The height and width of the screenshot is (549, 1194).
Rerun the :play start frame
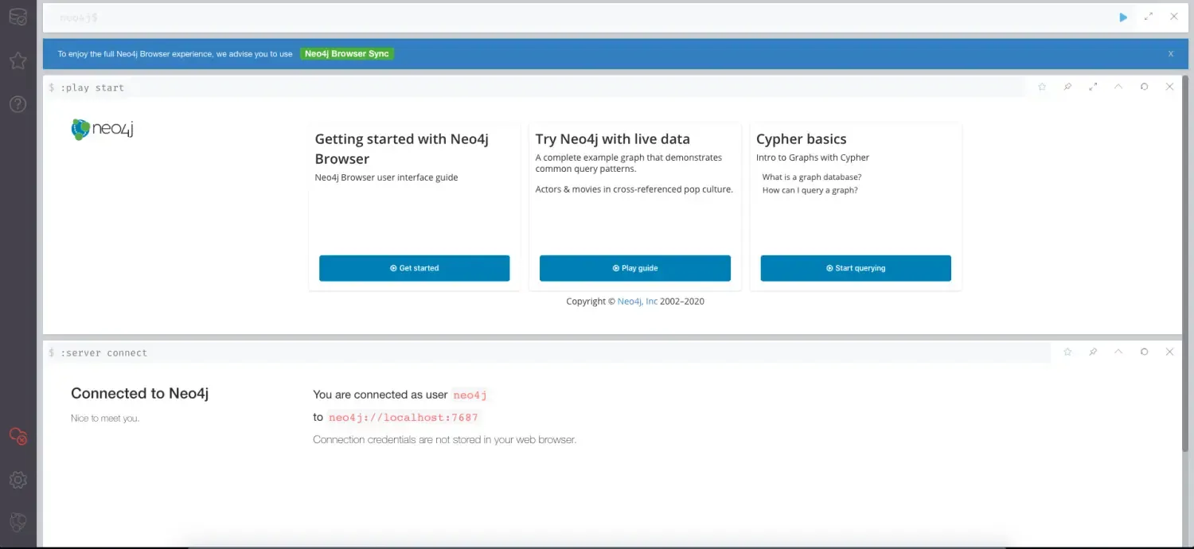click(1144, 86)
